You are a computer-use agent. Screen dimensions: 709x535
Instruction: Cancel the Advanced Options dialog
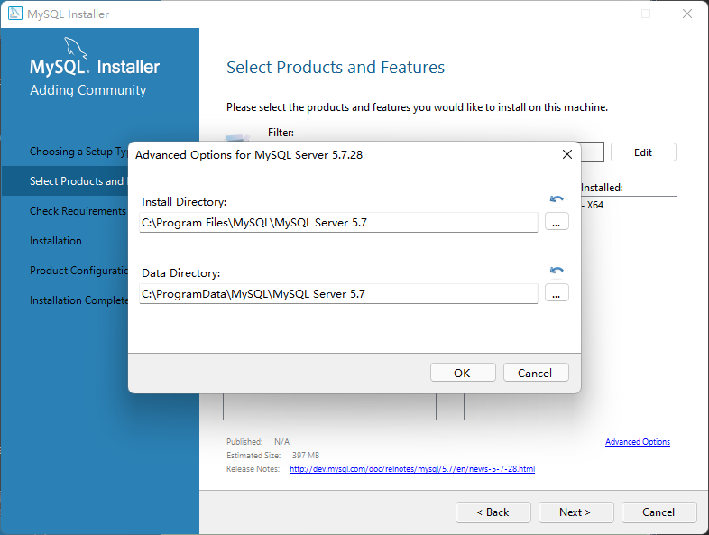(536, 373)
